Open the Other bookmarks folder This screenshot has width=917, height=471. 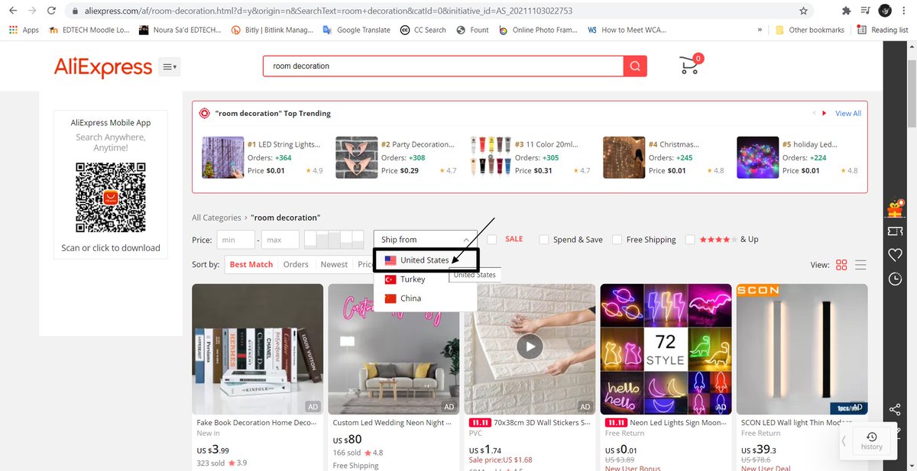(x=810, y=30)
